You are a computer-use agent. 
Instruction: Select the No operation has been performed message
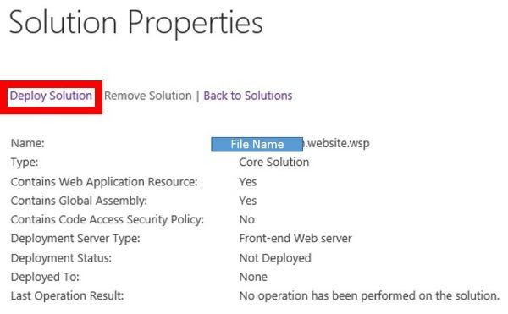click(369, 295)
